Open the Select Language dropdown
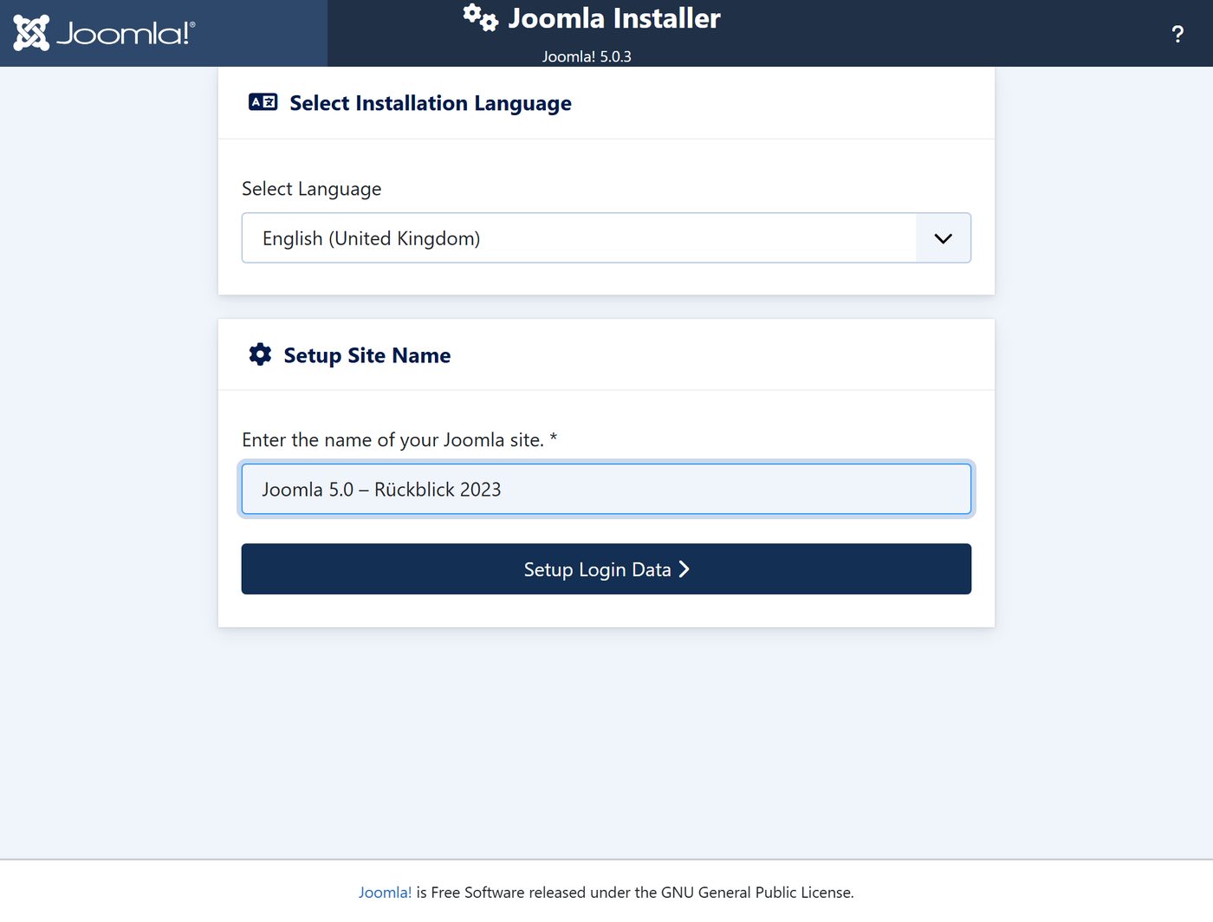1213x922 pixels. click(606, 237)
